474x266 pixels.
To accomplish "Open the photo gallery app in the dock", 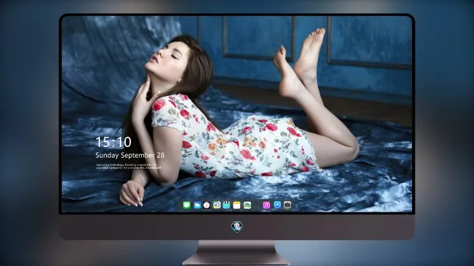I will coord(247,205).
